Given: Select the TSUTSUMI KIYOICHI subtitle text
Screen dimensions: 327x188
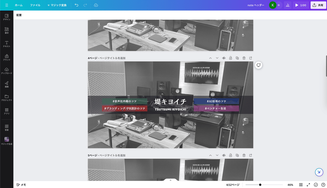Looking at the screenshot, I should (170, 109).
